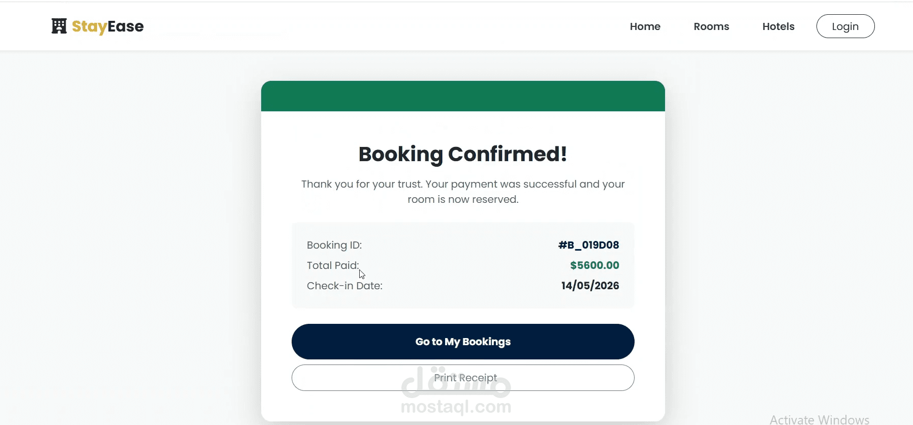Click the "Check-in Date:" label

coord(344,286)
